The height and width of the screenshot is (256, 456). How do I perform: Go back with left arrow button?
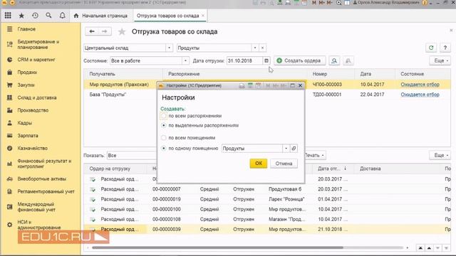click(x=92, y=31)
